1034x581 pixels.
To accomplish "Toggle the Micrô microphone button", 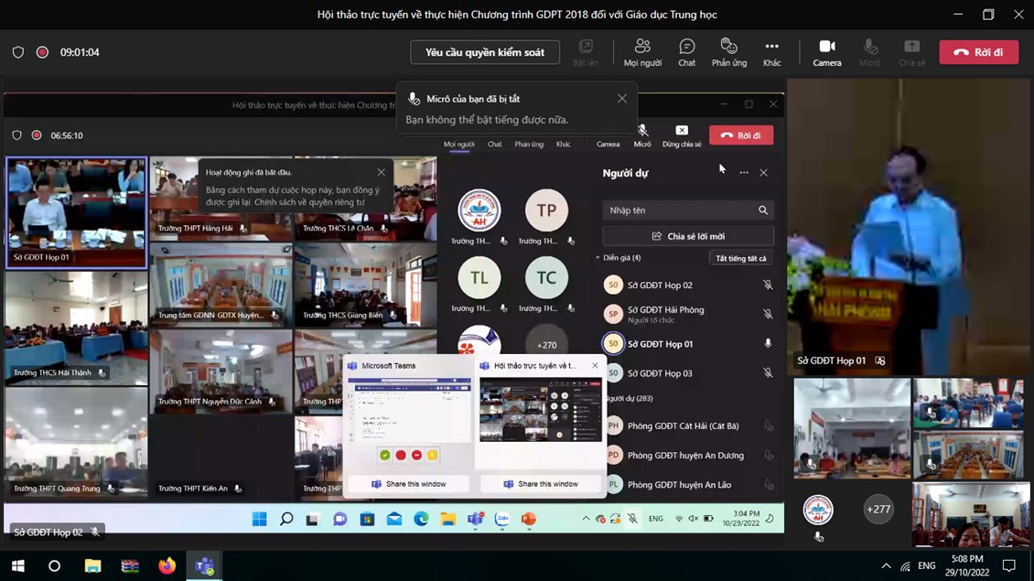I will 869,51.
